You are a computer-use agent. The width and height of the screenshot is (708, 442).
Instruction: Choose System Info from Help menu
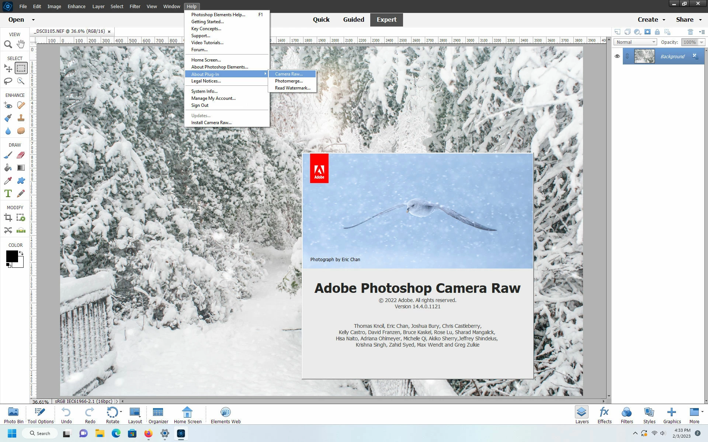(x=204, y=91)
